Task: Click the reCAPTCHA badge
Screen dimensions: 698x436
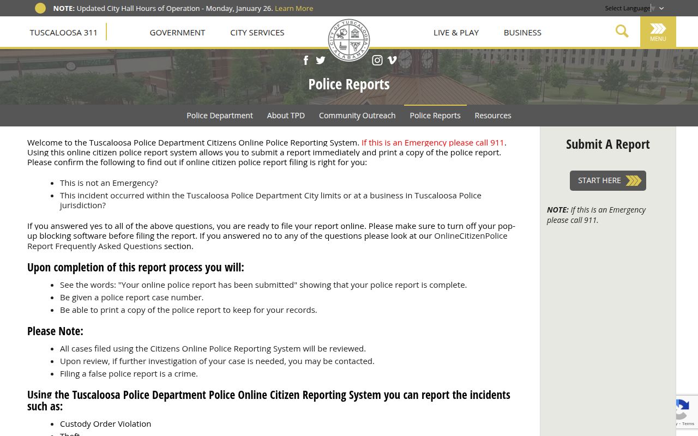Action: tap(687, 411)
